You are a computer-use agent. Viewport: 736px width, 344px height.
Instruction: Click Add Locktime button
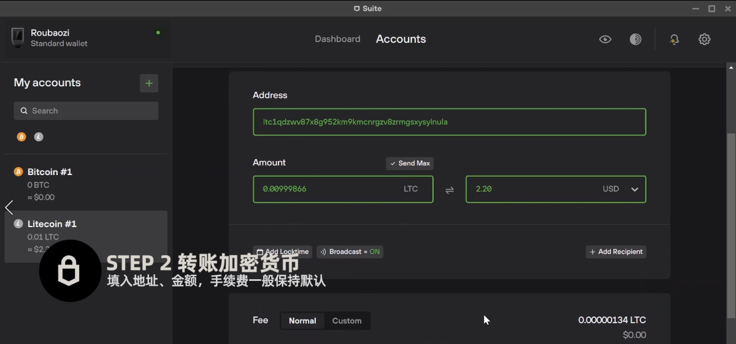[x=282, y=252]
